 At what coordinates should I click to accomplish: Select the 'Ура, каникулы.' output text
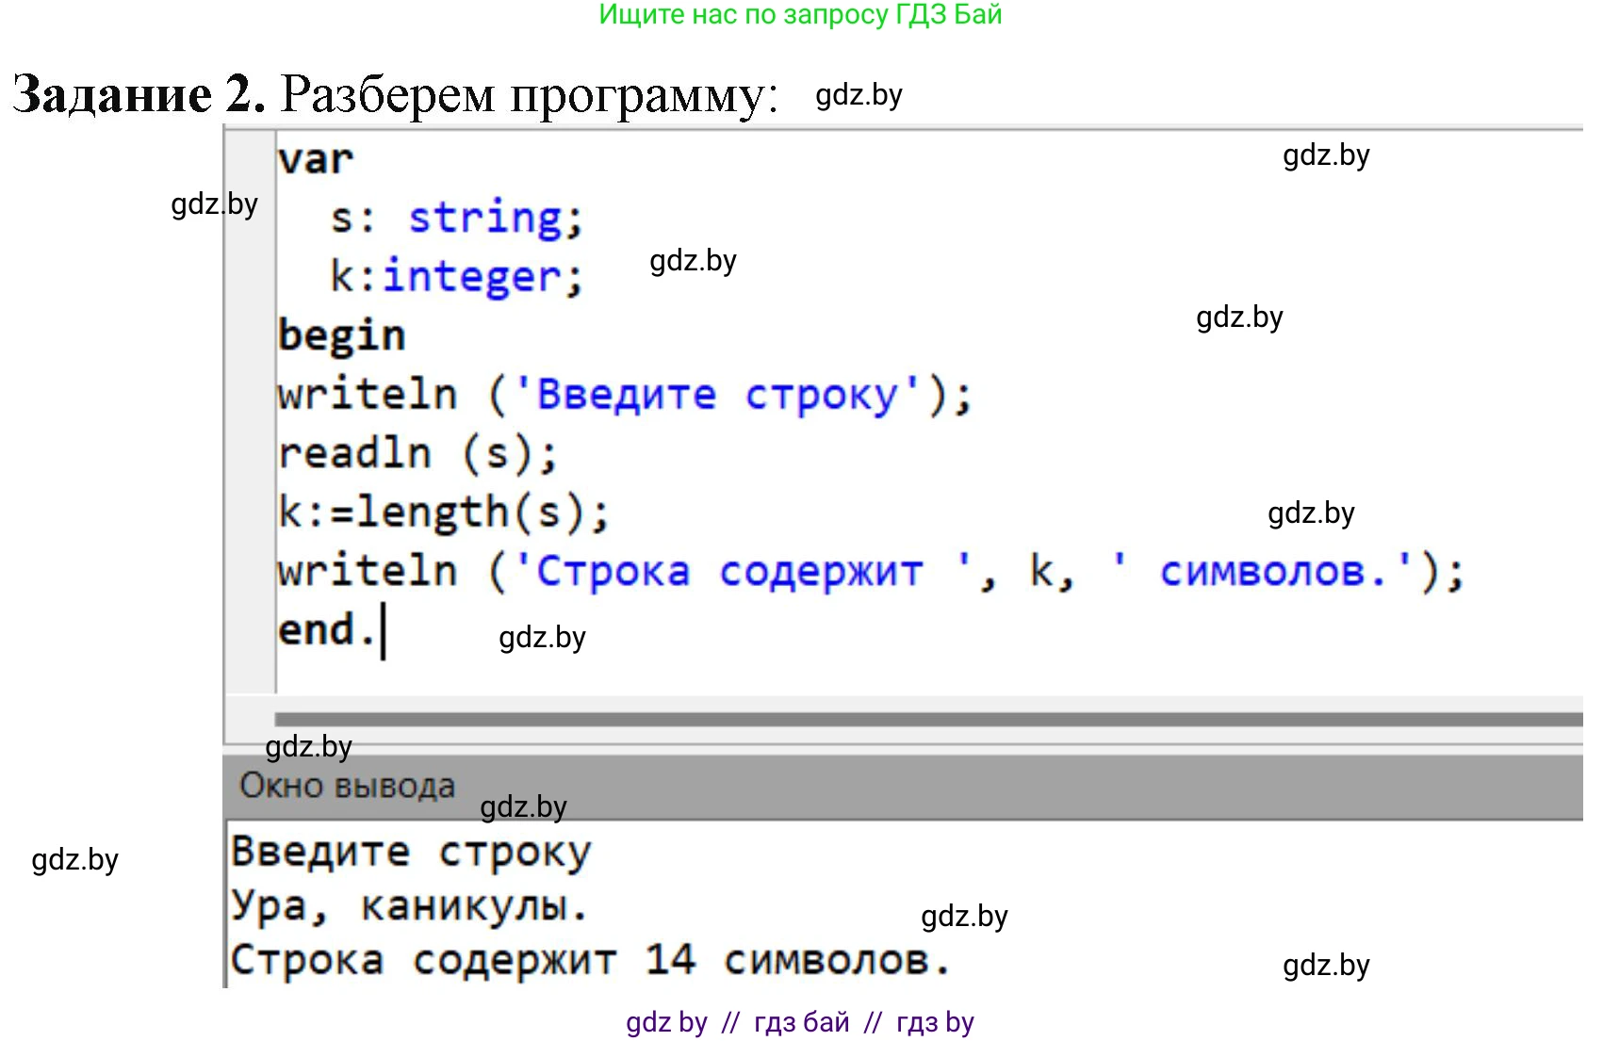tap(405, 906)
